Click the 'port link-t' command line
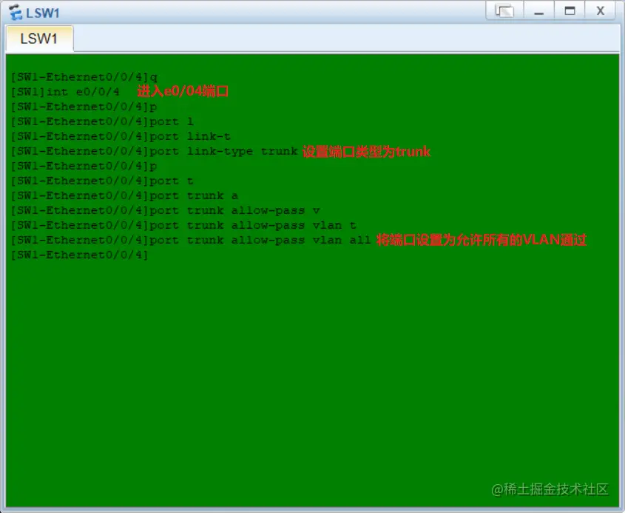The height and width of the screenshot is (513, 625). coord(121,136)
